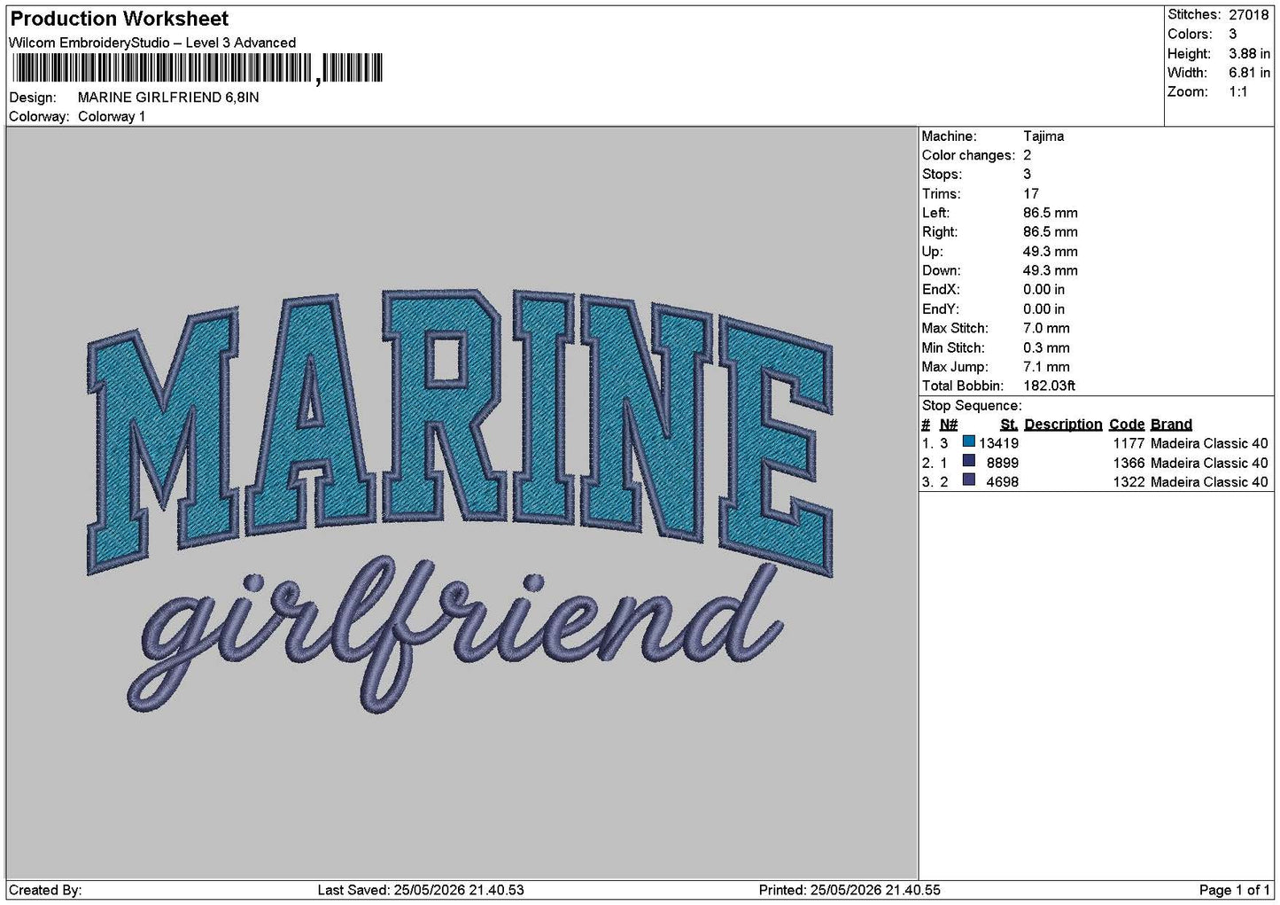Click the 'Description' column header
This screenshot has width=1280, height=905.
(x=1063, y=425)
